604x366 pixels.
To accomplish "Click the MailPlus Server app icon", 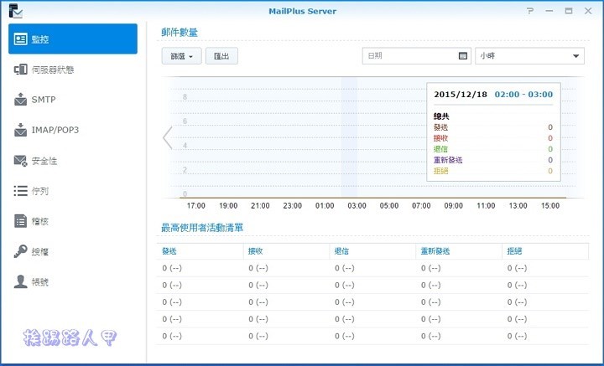I will click(x=15, y=11).
